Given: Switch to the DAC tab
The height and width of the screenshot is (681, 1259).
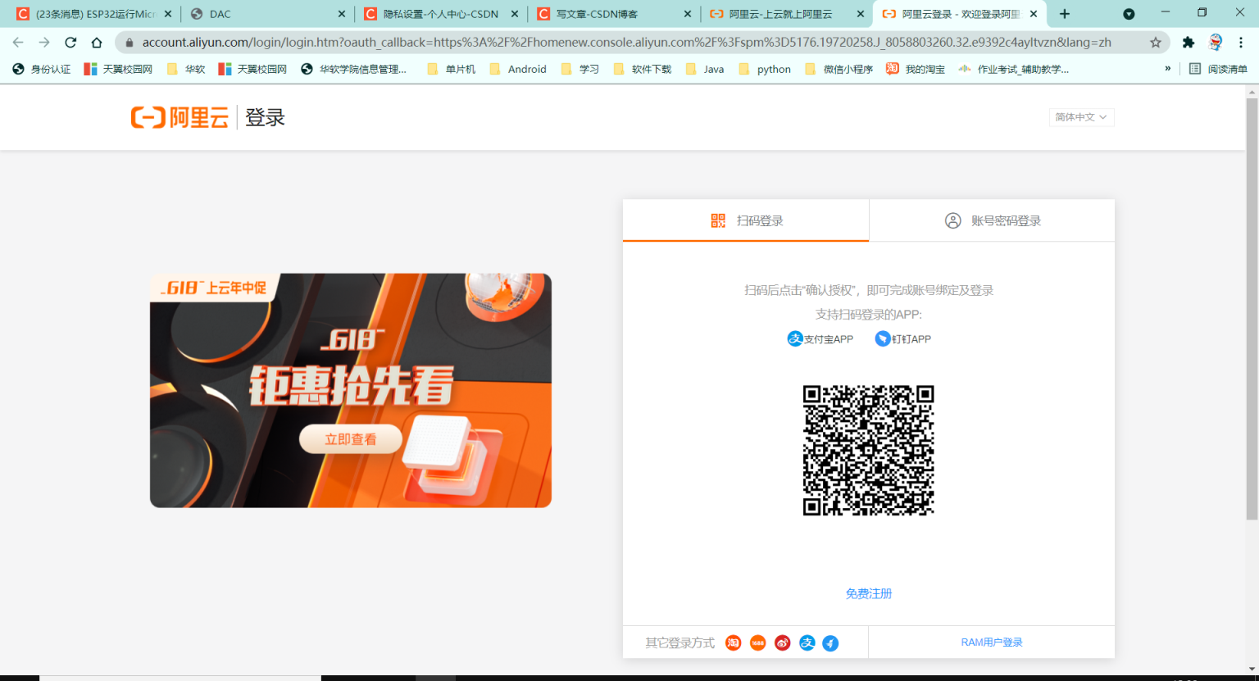Looking at the screenshot, I should click(269, 14).
